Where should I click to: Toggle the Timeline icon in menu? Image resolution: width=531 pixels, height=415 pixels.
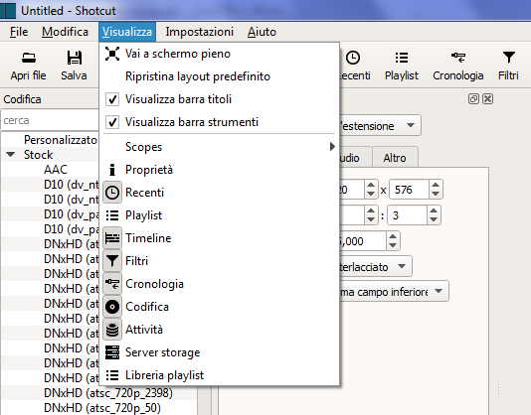point(112,238)
